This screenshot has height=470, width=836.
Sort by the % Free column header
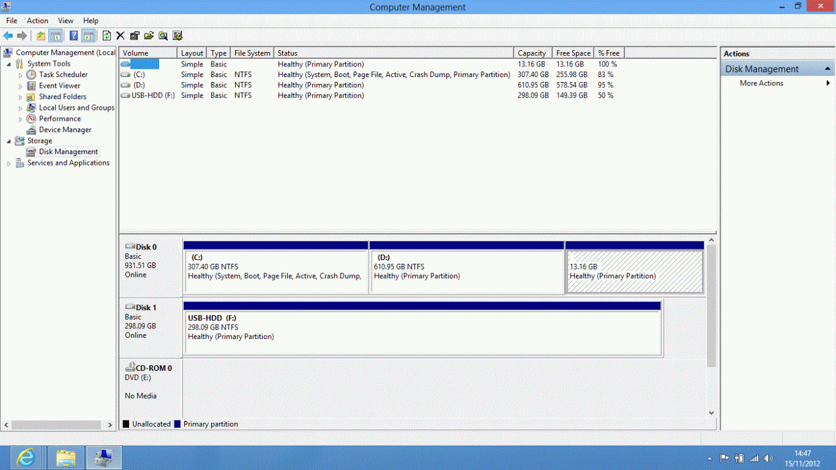point(610,53)
